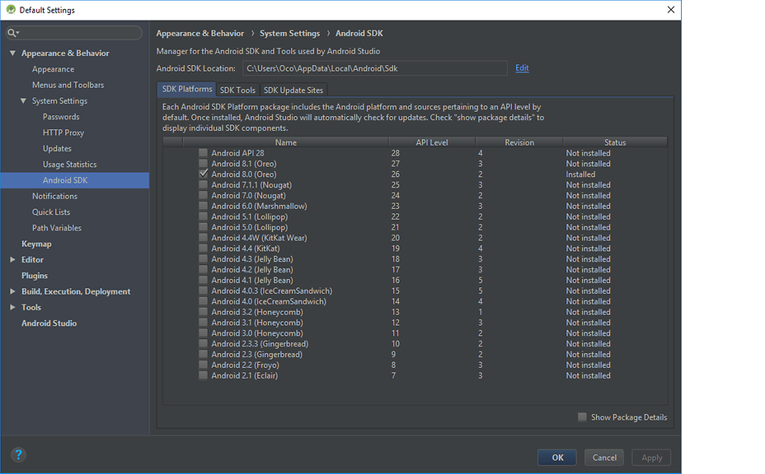Check the Android 5.1 (Lollipop) checkbox
765x474 pixels.
coord(203,216)
